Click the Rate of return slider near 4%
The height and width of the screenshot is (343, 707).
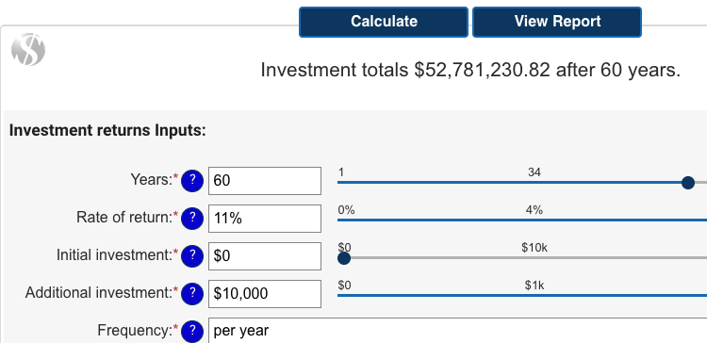[534, 220]
